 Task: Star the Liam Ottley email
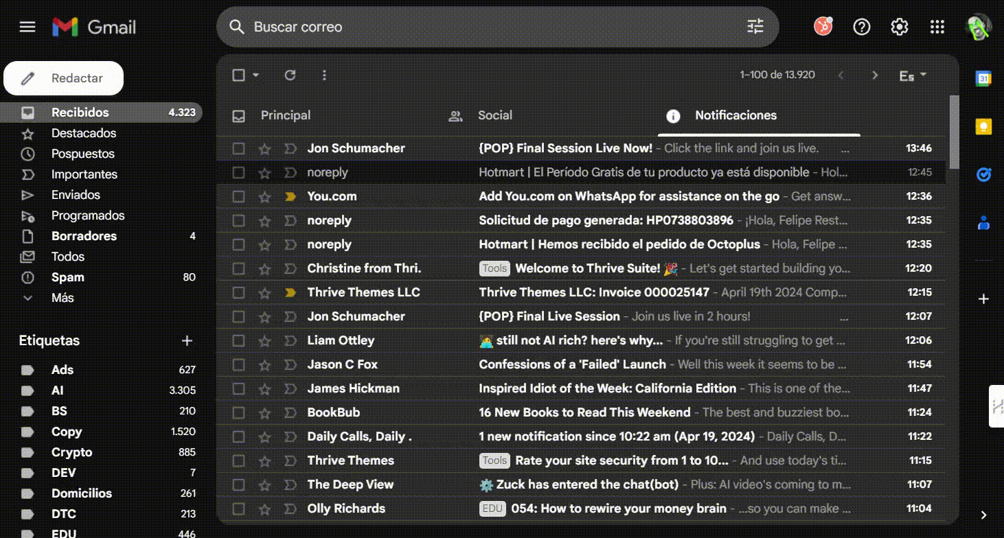pos(264,341)
